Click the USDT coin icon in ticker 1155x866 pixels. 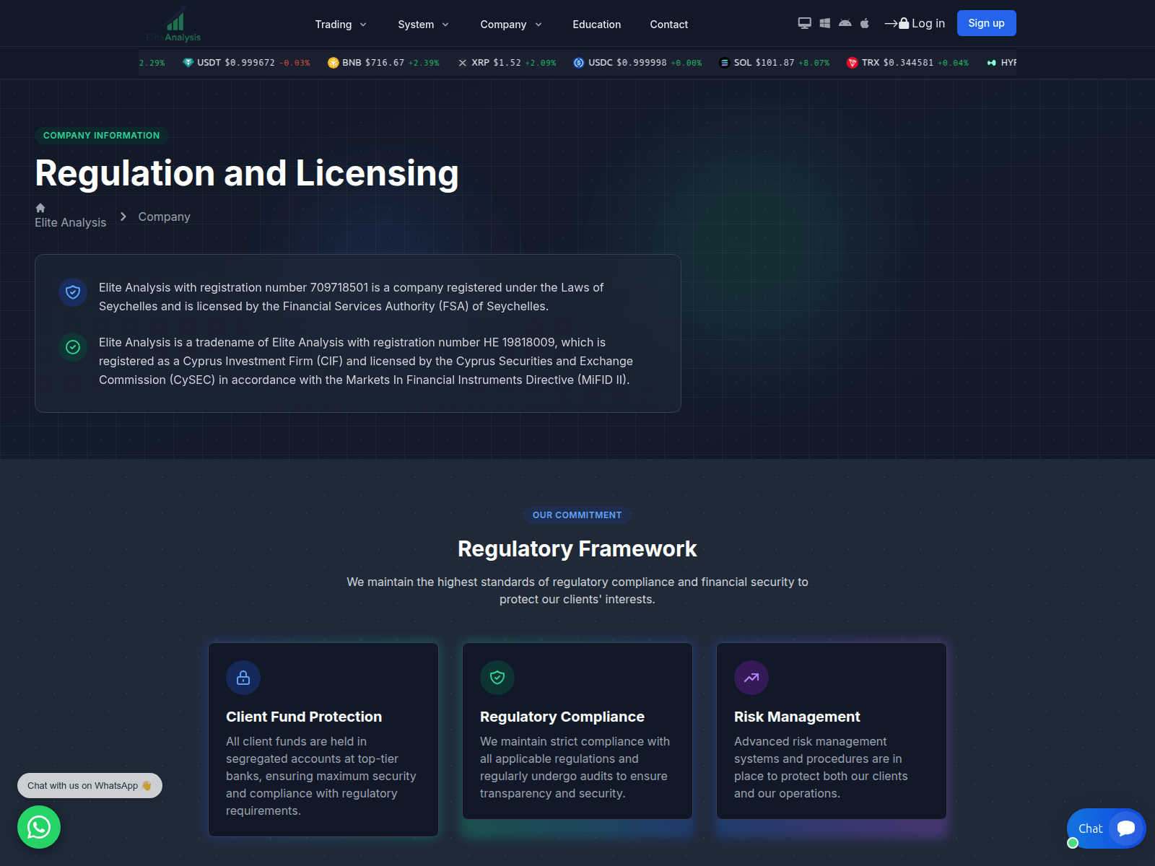pos(188,63)
